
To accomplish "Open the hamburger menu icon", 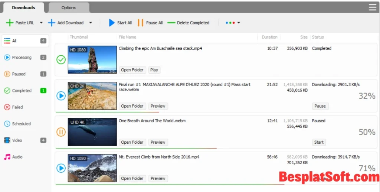I will coord(373,7).
